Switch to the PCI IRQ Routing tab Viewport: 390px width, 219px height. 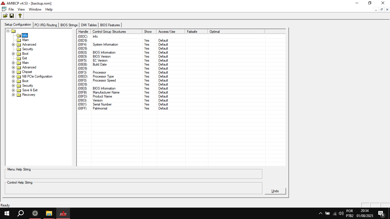pos(46,25)
